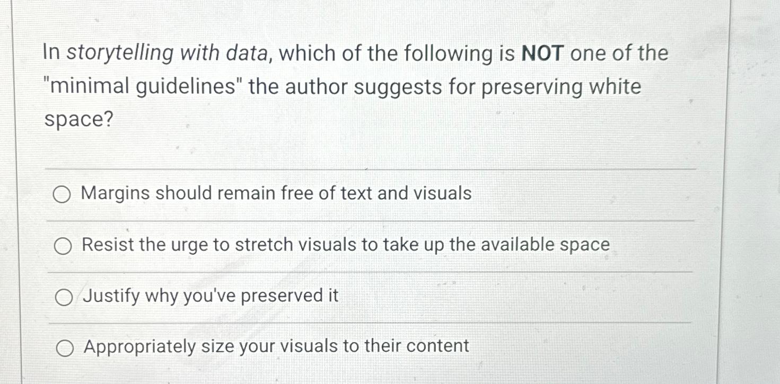Screen dimensions: 780x384
Task: Click the divider line above the first option
Action: (371, 169)
